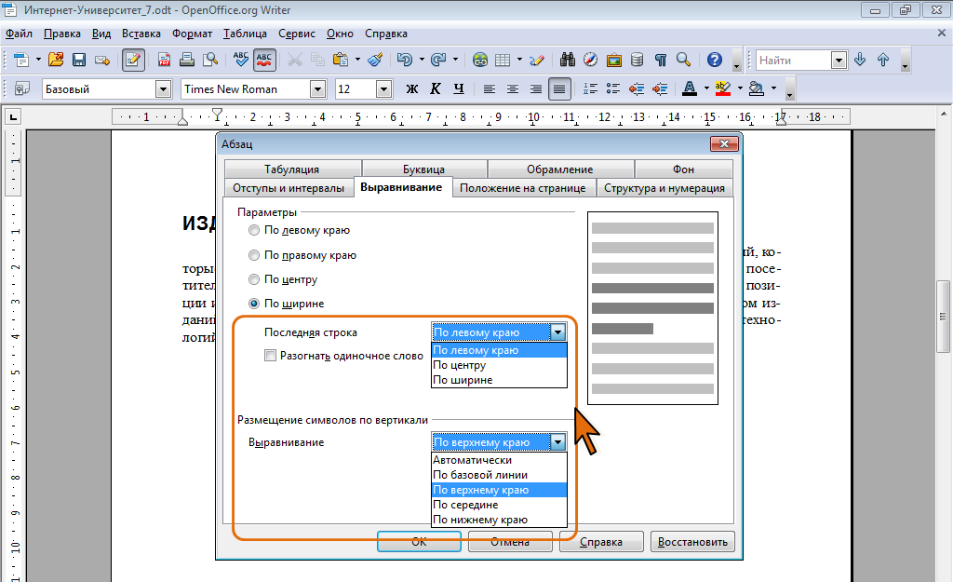Print the document with the printer icon
Viewport: 953px width, 582px height.
coord(187,60)
